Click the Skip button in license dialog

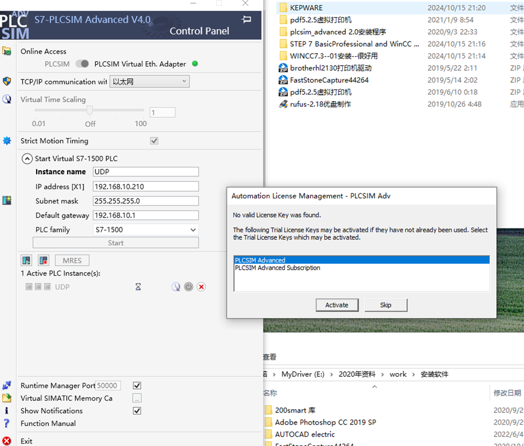[x=386, y=305]
